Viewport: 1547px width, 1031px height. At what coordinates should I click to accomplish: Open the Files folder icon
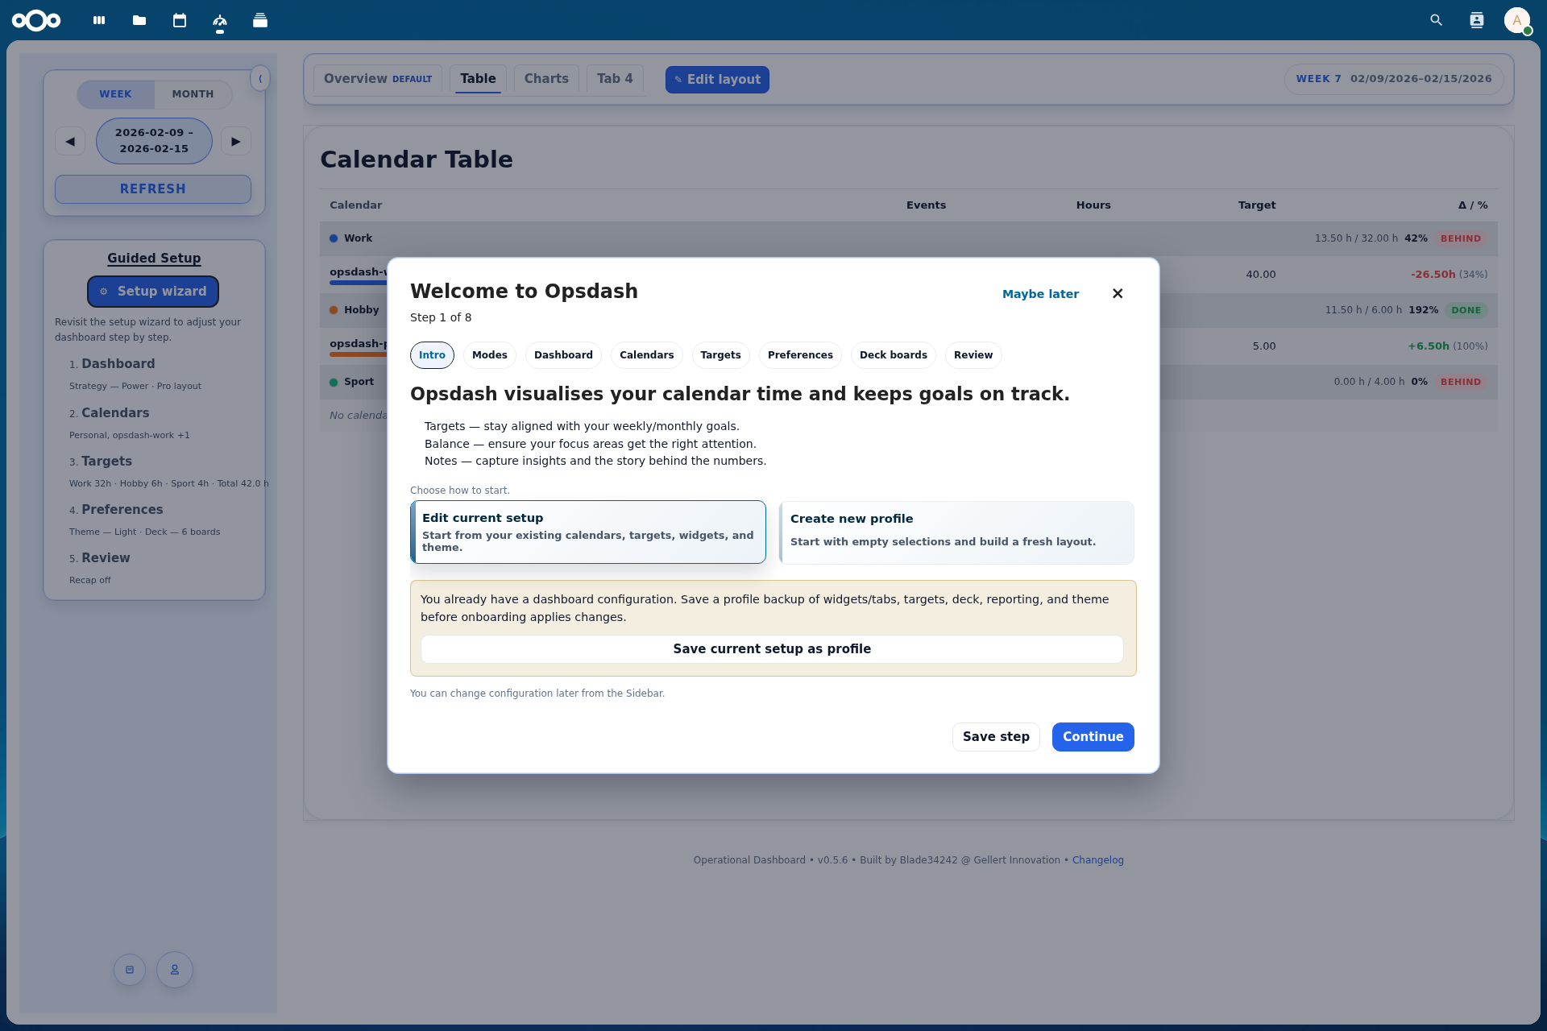(139, 20)
